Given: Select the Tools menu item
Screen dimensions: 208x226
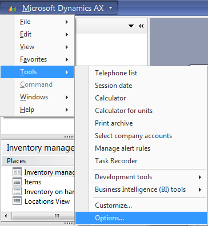Looking at the screenshot, I should pyautogui.click(x=37, y=72).
